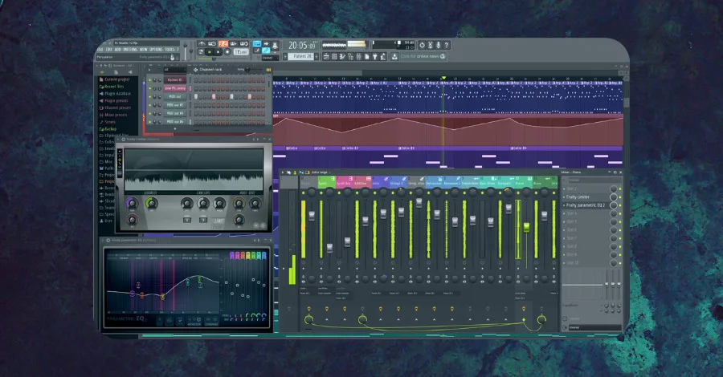This screenshot has width=723, height=377.
Task: Toggle the orange 3.2 countdown button
Action: [223, 44]
